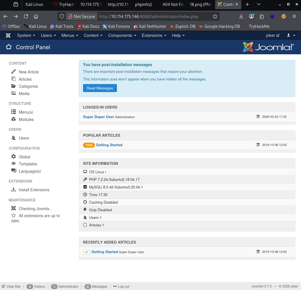
Task: Click the Templates eye icon
Action: coord(14,164)
